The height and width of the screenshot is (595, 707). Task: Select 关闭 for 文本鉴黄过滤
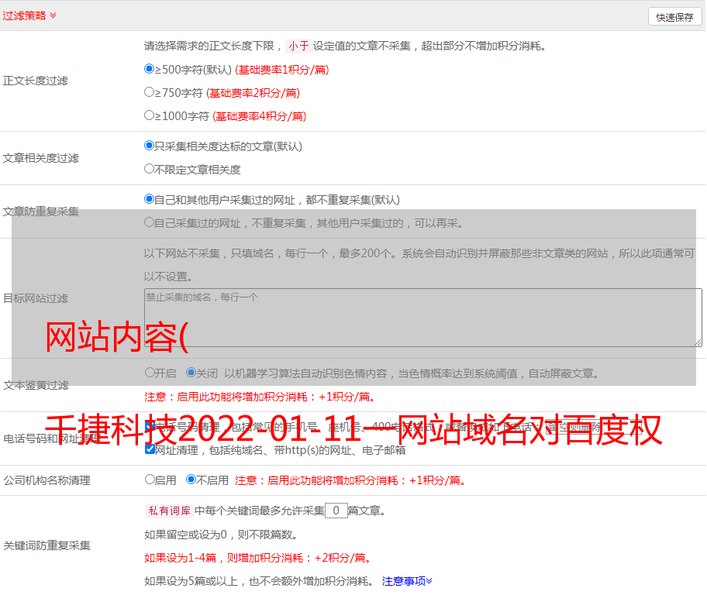(x=191, y=373)
